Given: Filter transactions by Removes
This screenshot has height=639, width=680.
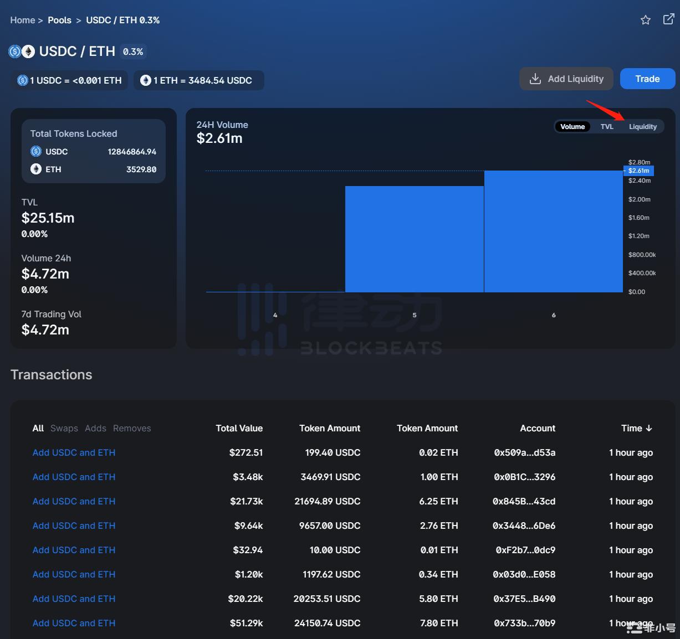Looking at the screenshot, I should click(132, 428).
